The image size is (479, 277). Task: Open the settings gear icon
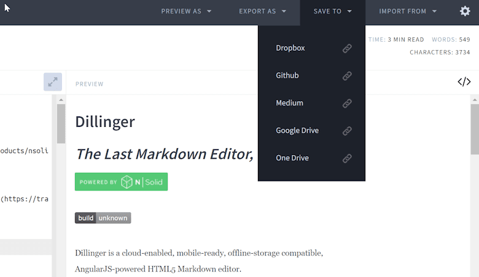coord(465,11)
